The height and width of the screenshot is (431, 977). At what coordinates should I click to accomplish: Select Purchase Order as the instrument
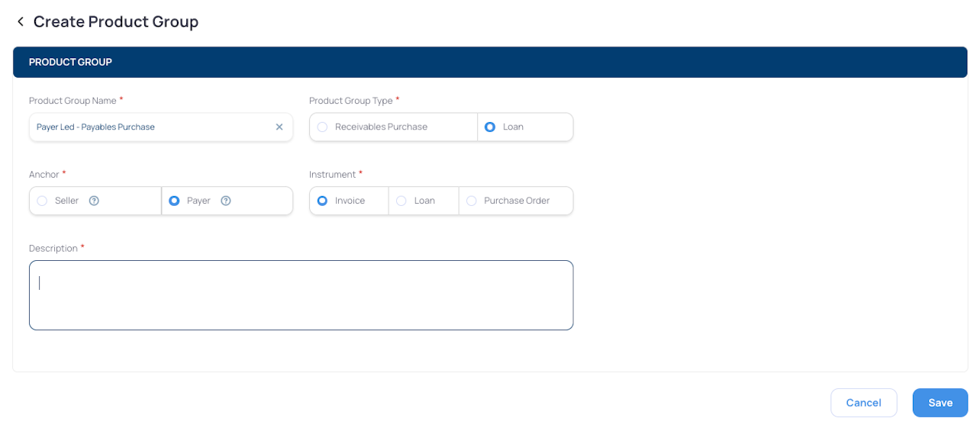516,201
